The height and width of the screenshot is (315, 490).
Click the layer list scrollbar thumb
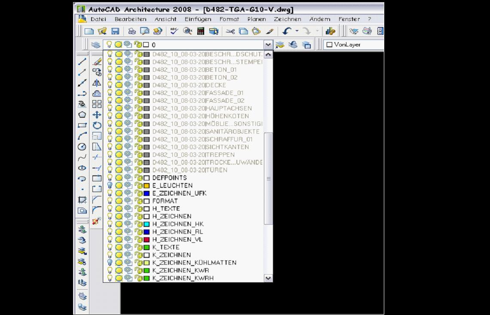[x=268, y=178]
